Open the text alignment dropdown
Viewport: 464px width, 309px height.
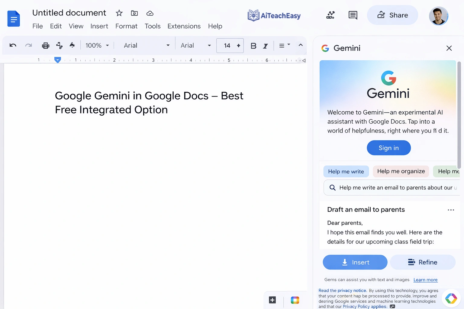point(284,45)
